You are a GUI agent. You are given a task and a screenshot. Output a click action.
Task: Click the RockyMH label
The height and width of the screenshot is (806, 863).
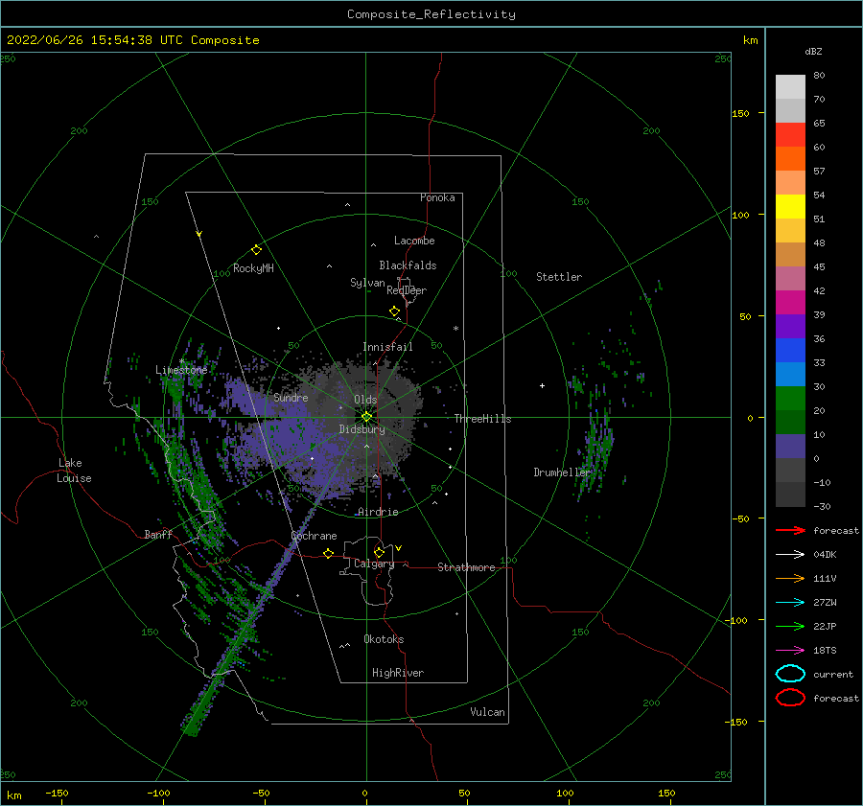tap(253, 268)
